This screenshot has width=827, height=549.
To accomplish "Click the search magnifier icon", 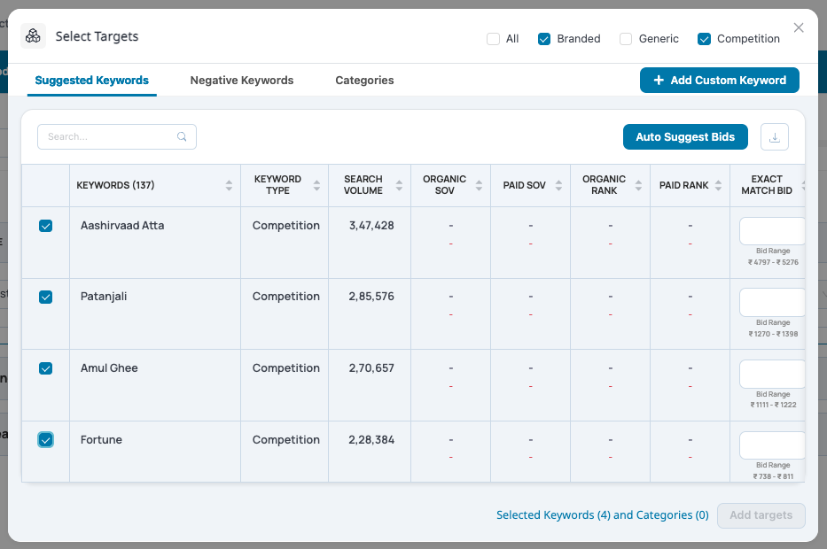I will point(182,136).
